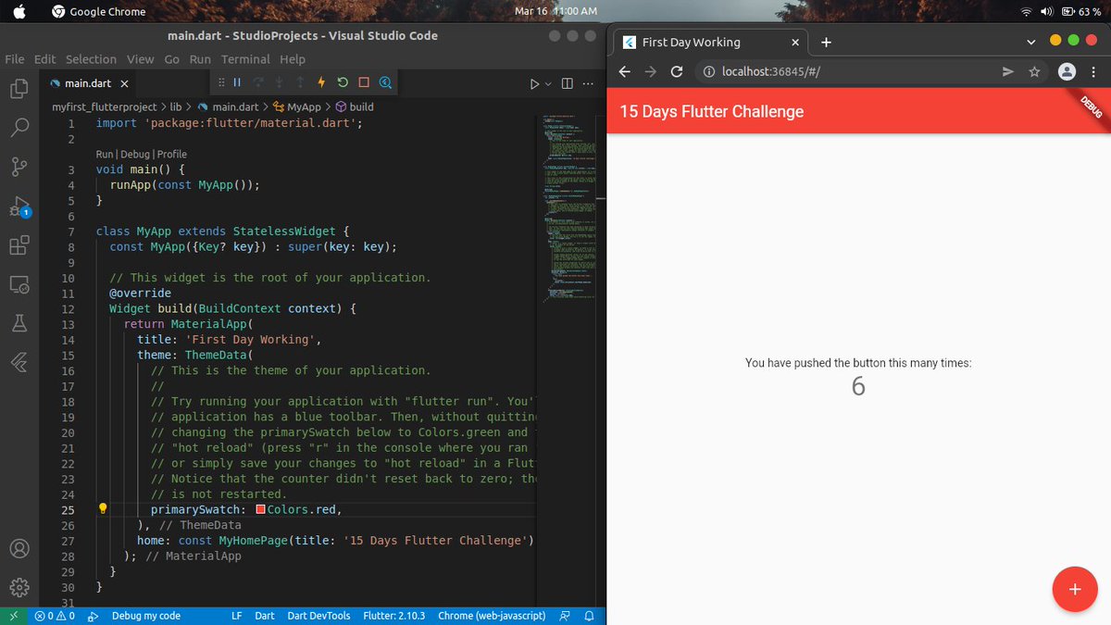Change LF line ending in status bar
The image size is (1111, 625).
[x=236, y=616]
